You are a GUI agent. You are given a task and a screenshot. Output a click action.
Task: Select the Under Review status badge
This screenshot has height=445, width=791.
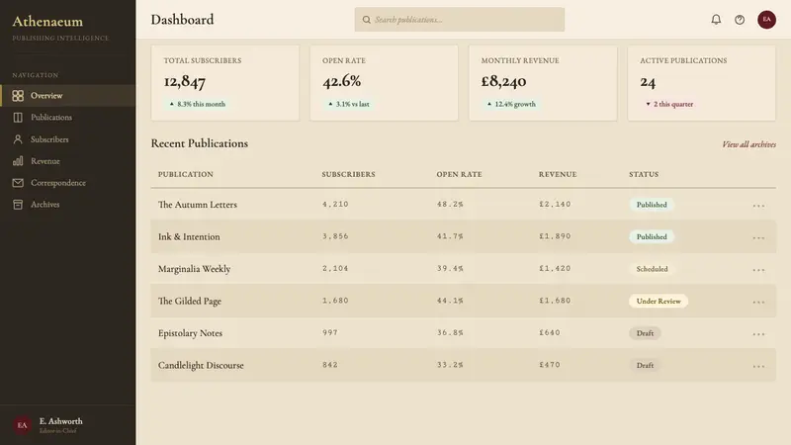[659, 302]
